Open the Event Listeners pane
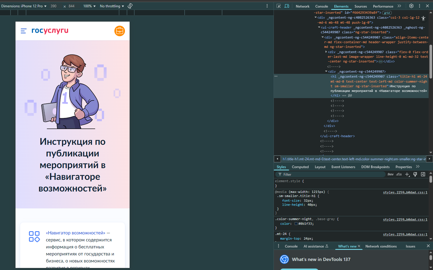The width and height of the screenshot is (433, 270). (x=343, y=167)
